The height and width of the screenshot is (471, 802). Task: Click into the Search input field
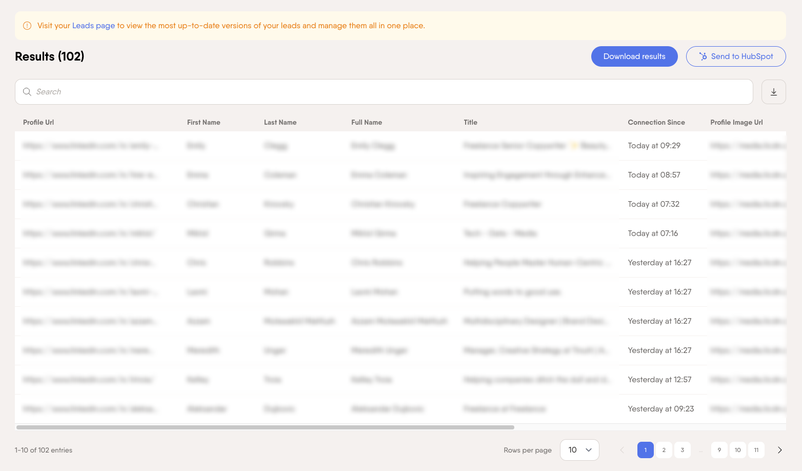(390, 92)
